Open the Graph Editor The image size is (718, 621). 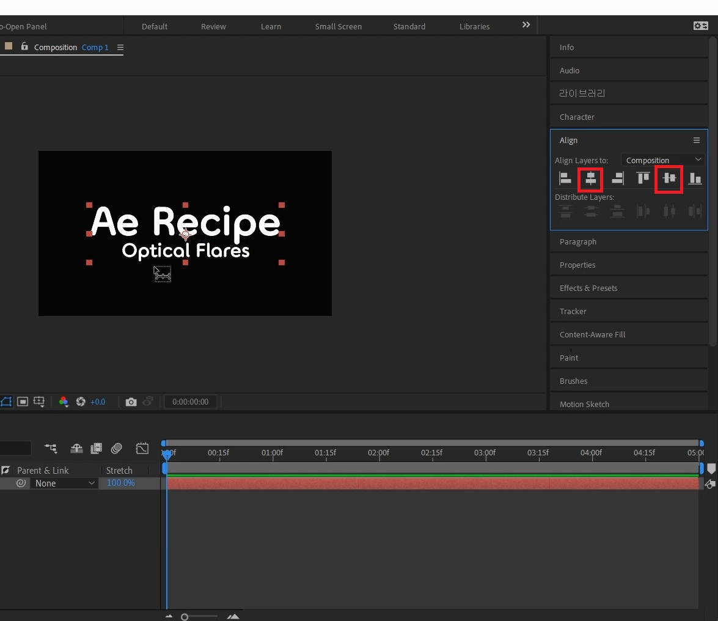coord(142,449)
